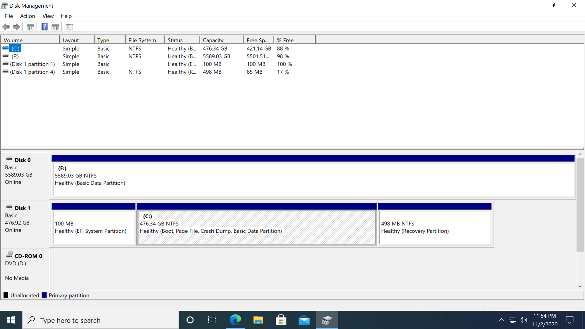This screenshot has width=585, height=329.
Task: Click the Forward navigation arrow in toolbar
Action: click(x=16, y=27)
